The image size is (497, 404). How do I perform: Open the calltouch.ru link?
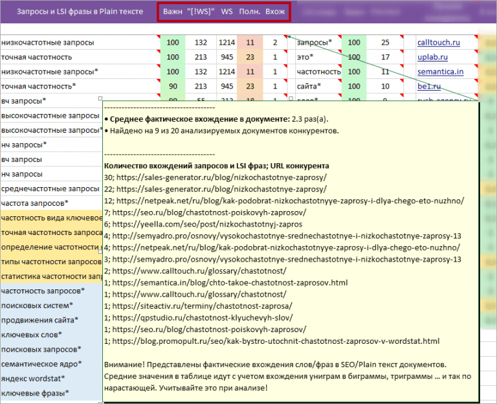[438, 43]
